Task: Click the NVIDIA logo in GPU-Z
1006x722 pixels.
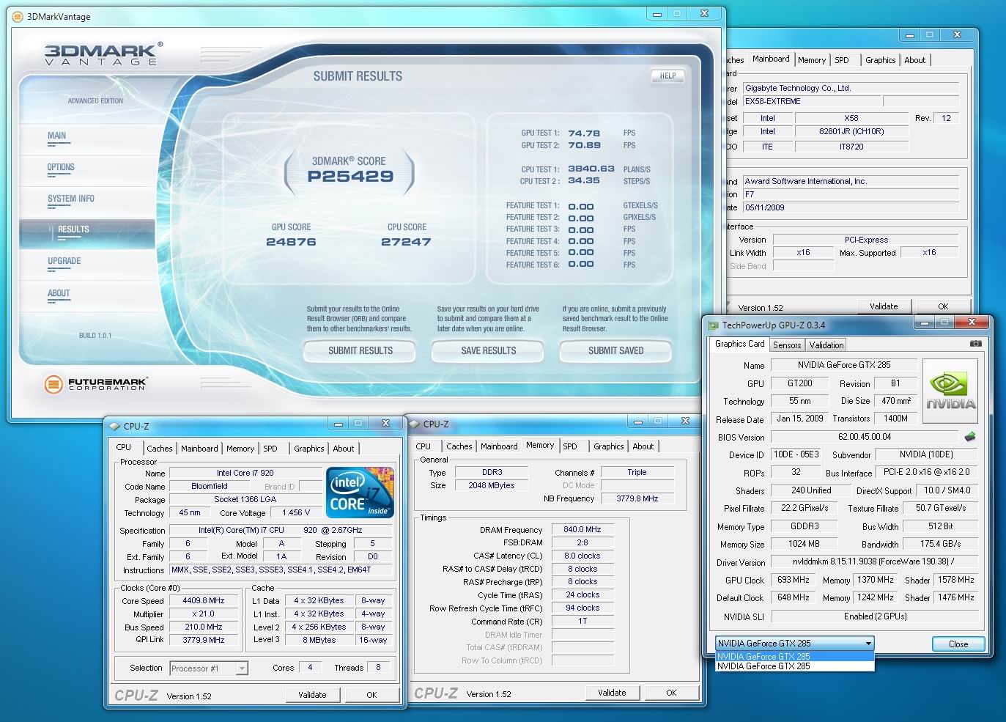Action: point(950,391)
